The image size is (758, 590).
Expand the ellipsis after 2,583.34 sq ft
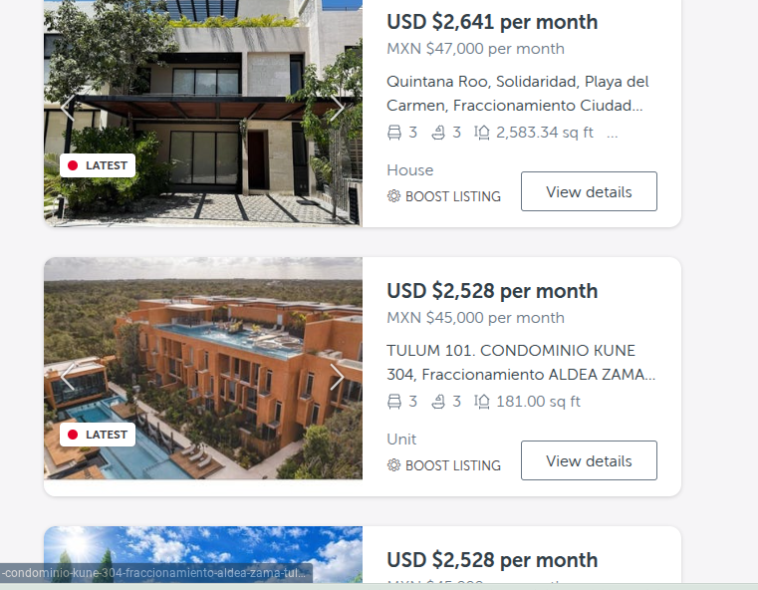[x=612, y=133]
